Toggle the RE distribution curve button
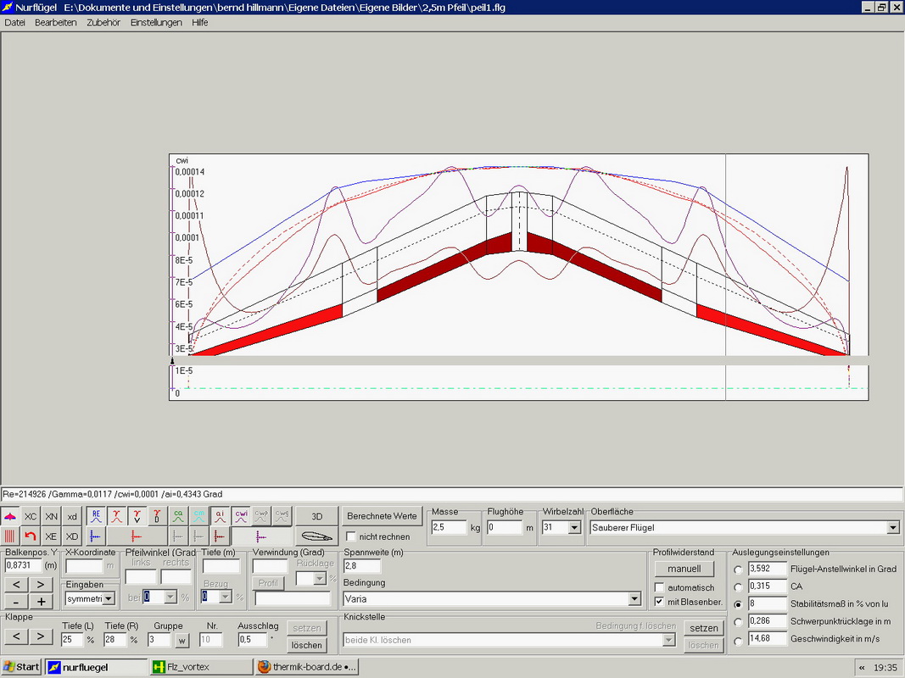The width and height of the screenshot is (905, 678). tap(96, 516)
